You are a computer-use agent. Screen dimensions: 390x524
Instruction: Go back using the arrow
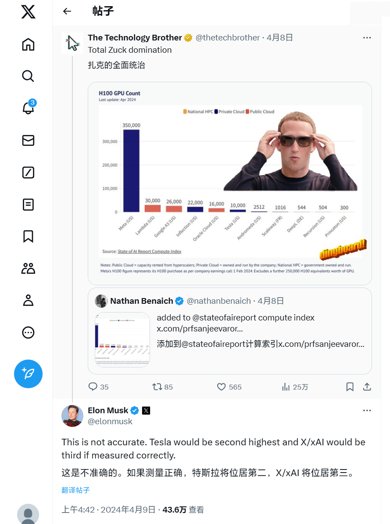click(x=67, y=11)
